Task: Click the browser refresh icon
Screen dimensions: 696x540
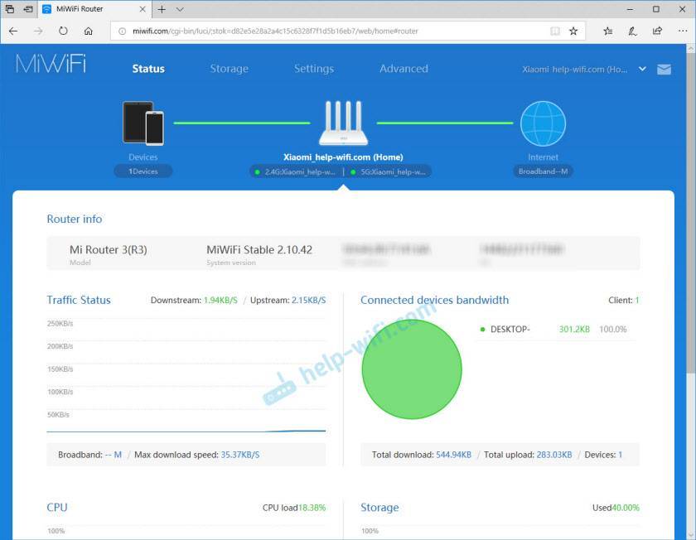Action: tap(63, 31)
